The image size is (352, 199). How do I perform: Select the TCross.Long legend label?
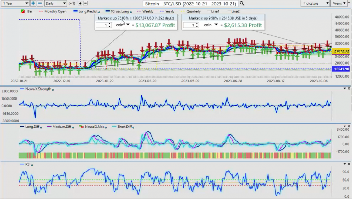(120, 11)
